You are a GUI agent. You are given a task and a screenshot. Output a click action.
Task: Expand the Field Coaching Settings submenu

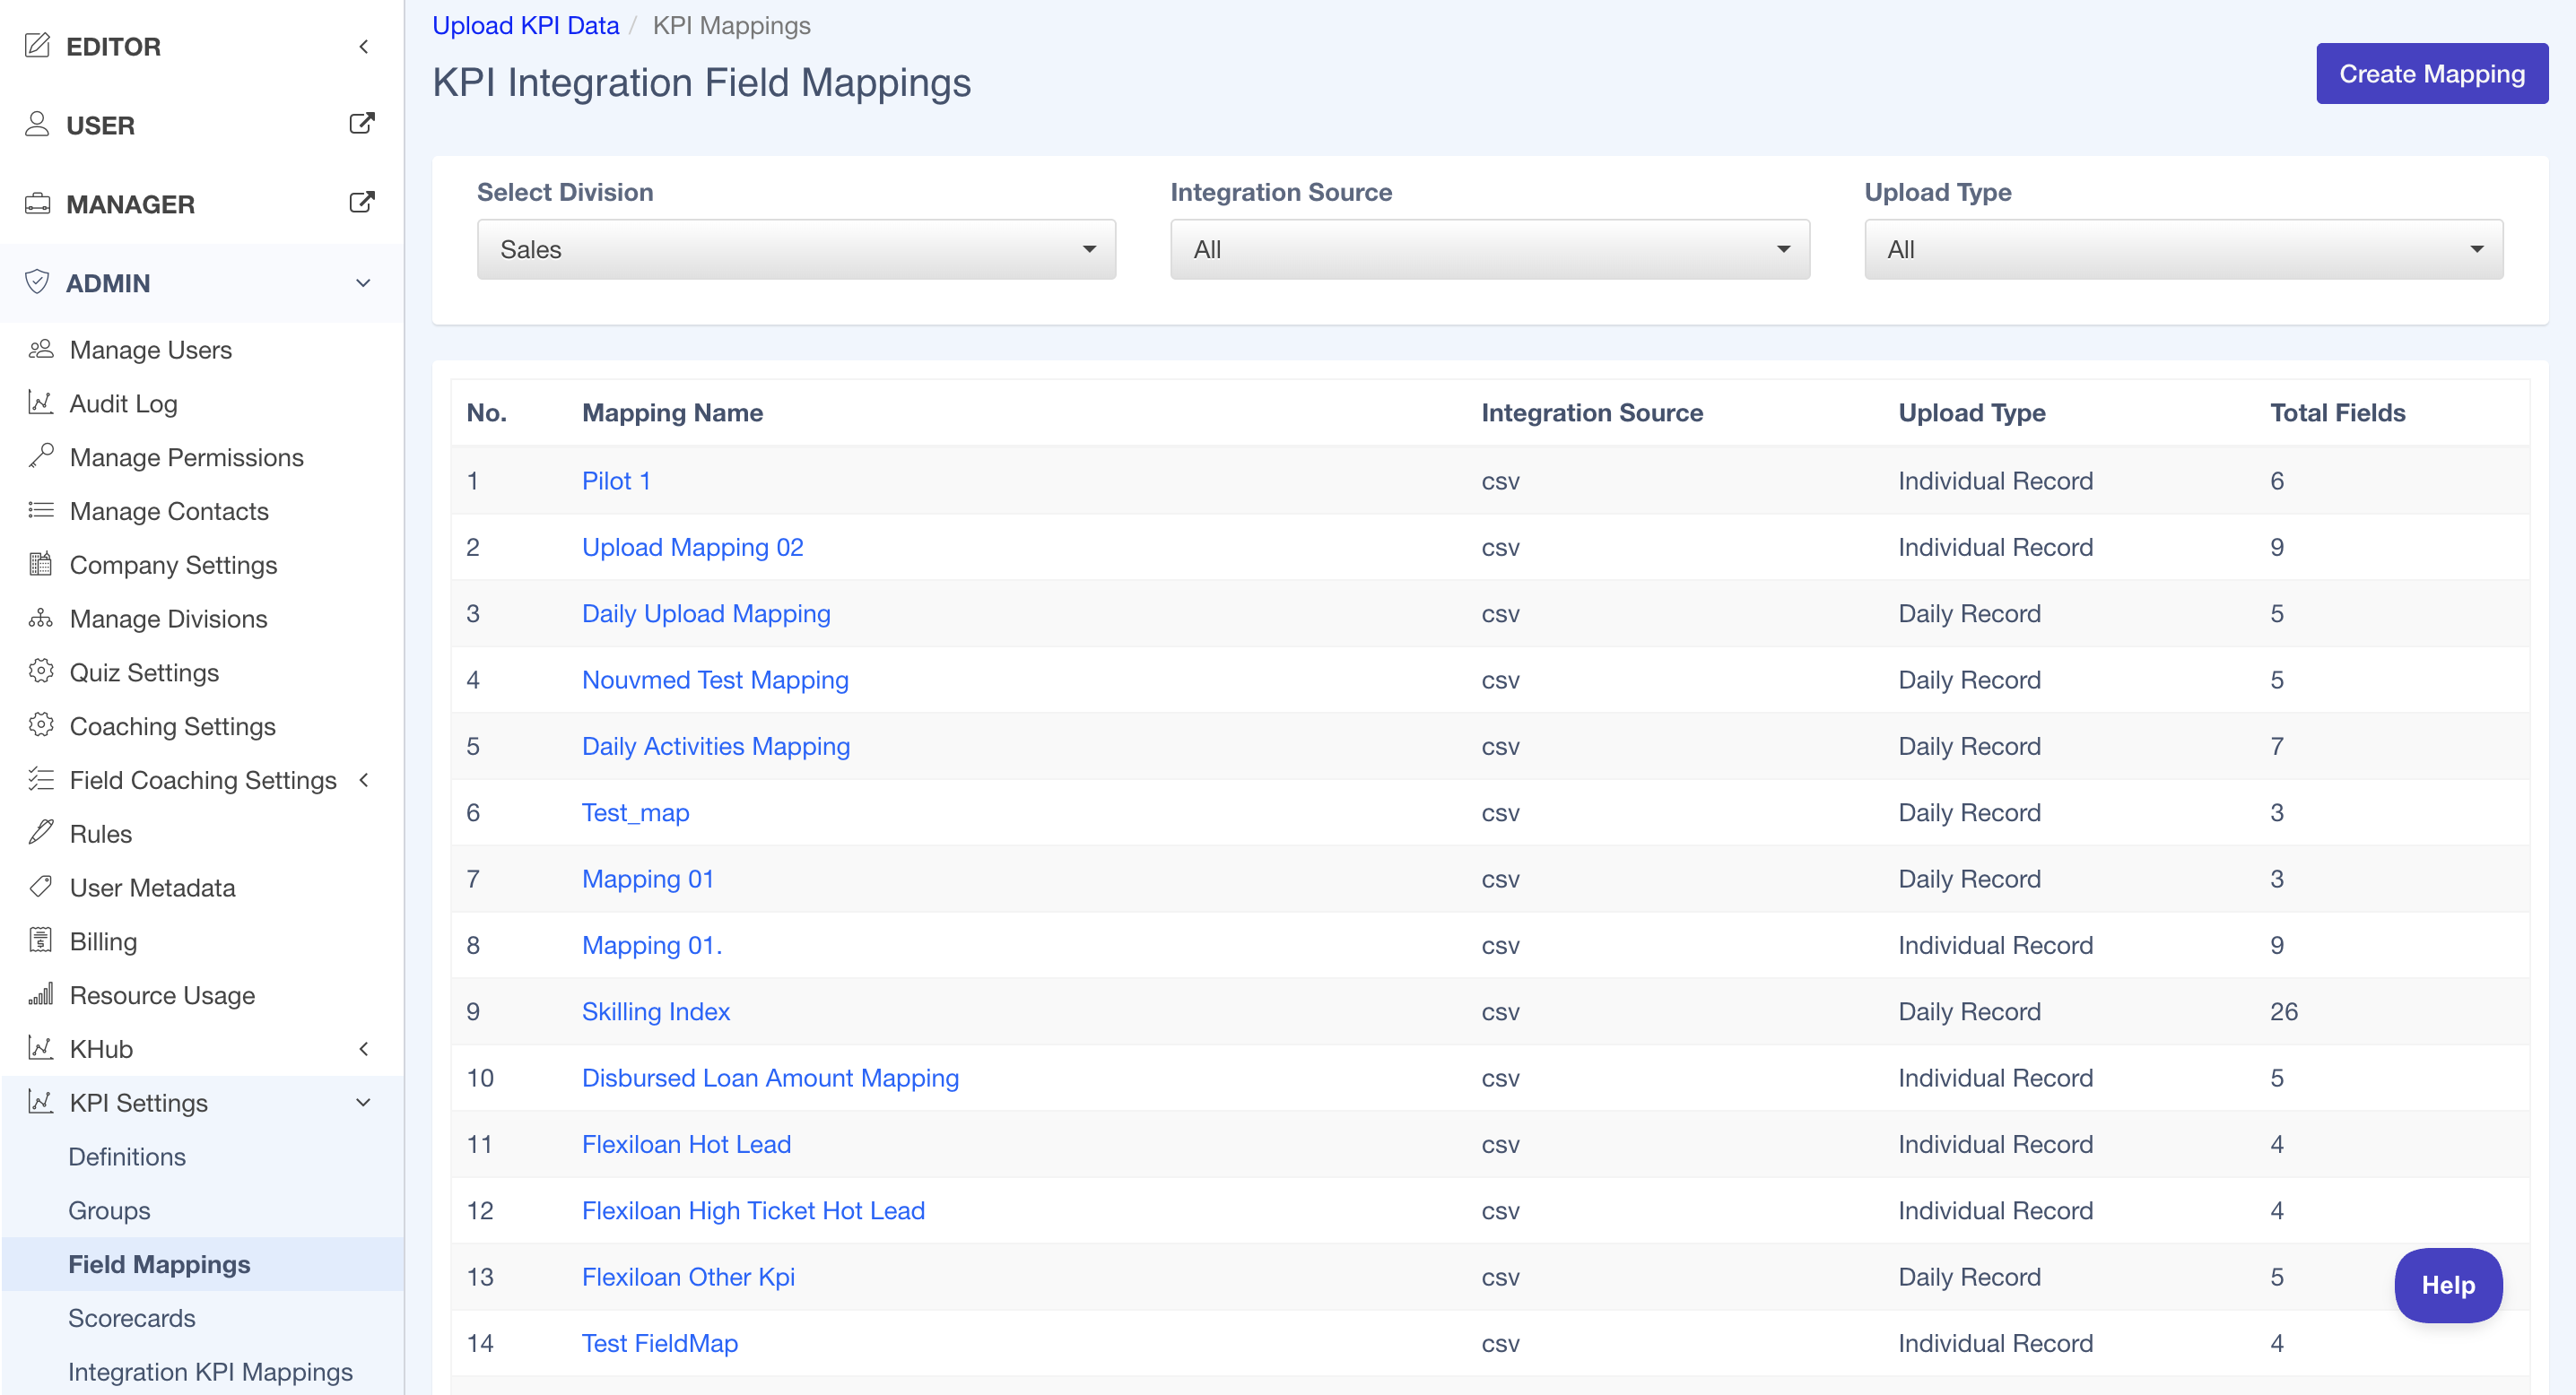[x=364, y=781]
